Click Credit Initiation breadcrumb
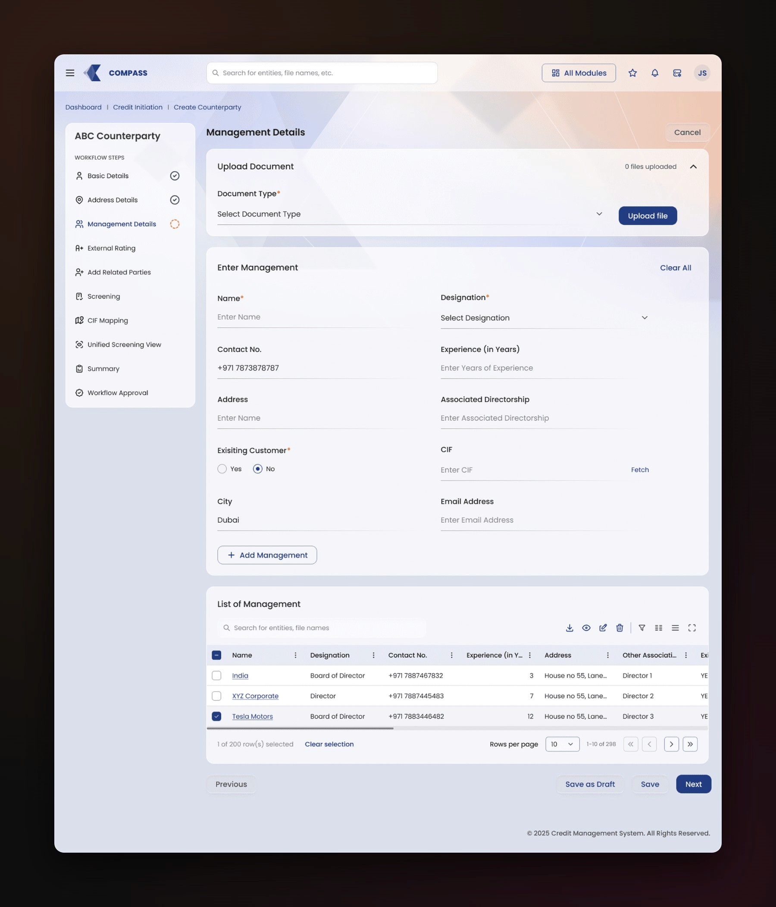Viewport: 776px width, 907px height. (x=138, y=107)
